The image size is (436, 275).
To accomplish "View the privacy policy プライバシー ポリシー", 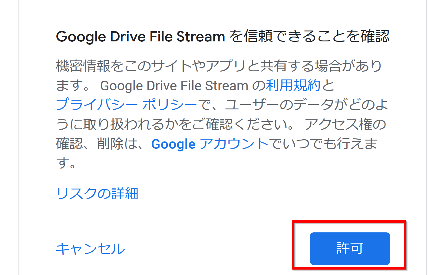I will (x=127, y=105).
